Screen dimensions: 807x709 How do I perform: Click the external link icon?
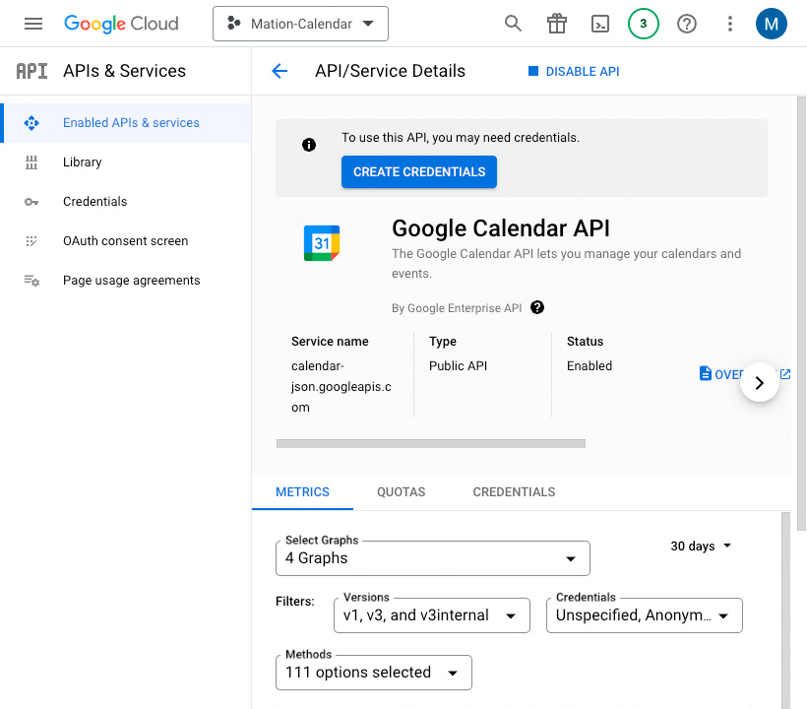[x=785, y=374]
